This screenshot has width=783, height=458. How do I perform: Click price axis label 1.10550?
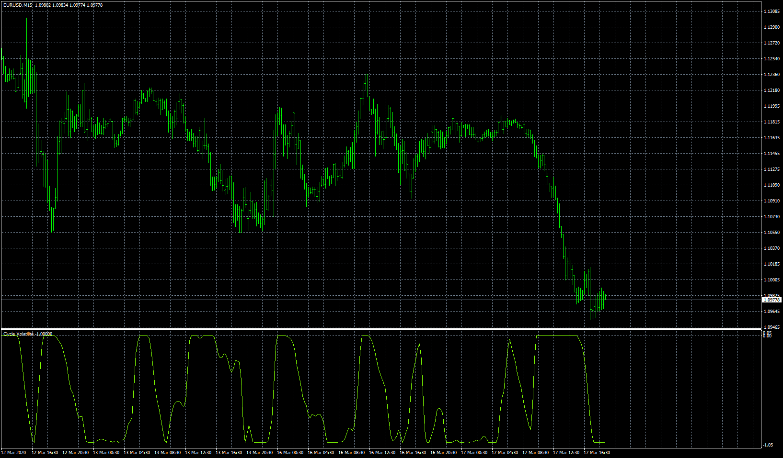click(771, 233)
